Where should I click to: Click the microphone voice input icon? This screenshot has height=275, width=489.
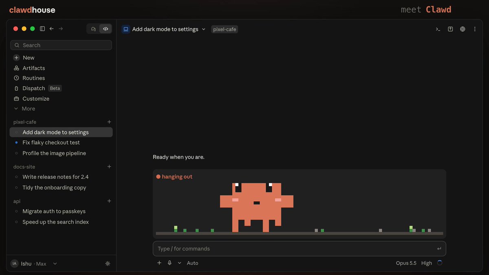coord(170,263)
